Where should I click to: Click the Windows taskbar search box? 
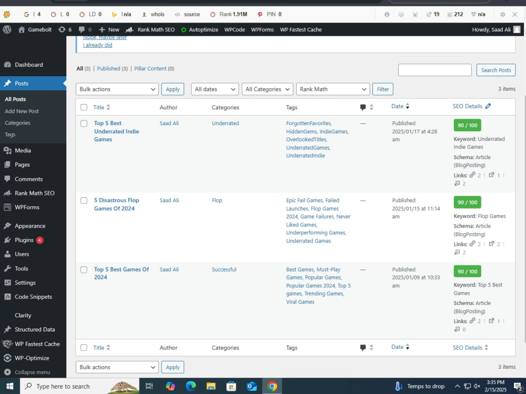tap(80, 386)
